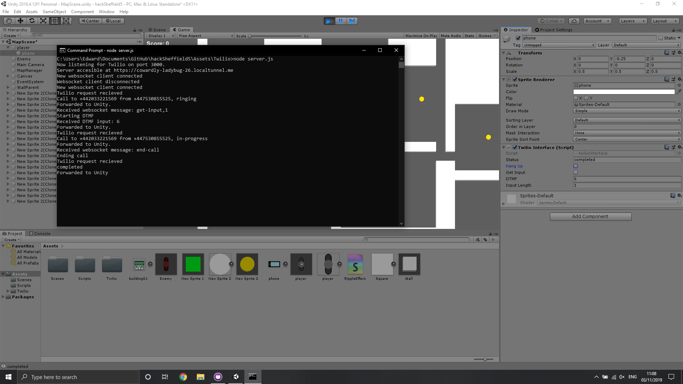The image size is (683, 384).
Task: Select the Hand tool in toolbar
Action: pyautogui.click(x=9, y=21)
